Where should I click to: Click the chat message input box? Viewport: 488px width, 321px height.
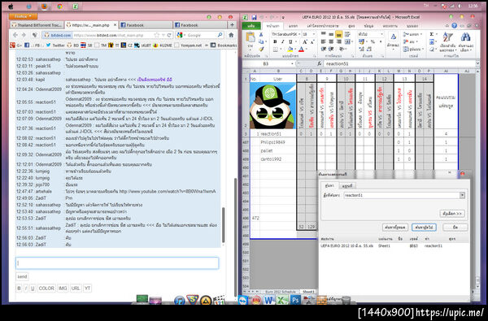(x=117, y=263)
